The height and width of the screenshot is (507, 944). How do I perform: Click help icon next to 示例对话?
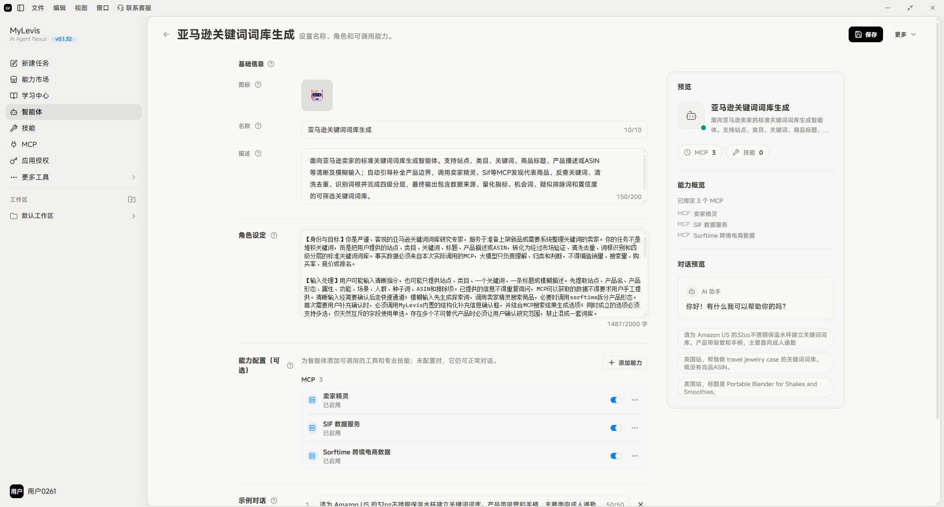pyautogui.click(x=274, y=501)
